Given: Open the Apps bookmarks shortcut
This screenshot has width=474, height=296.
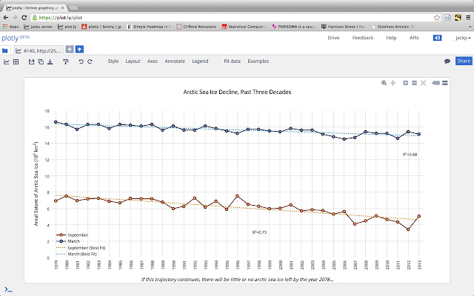Looking at the screenshot, I should (x=11, y=27).
